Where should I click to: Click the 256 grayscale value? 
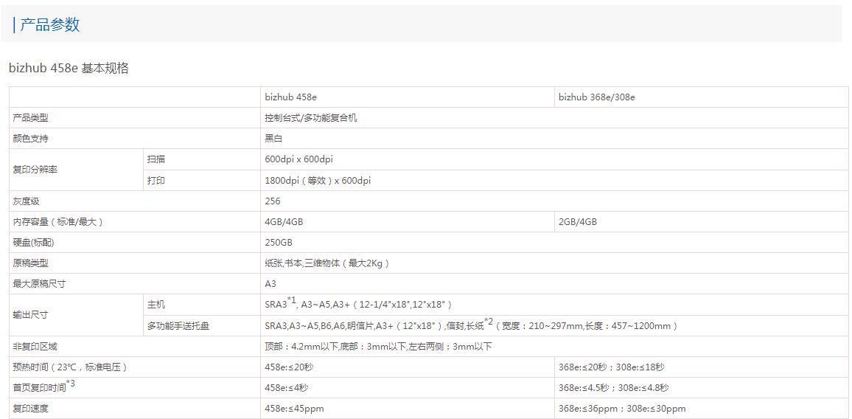pyautogui.click(x=273, y=201)
